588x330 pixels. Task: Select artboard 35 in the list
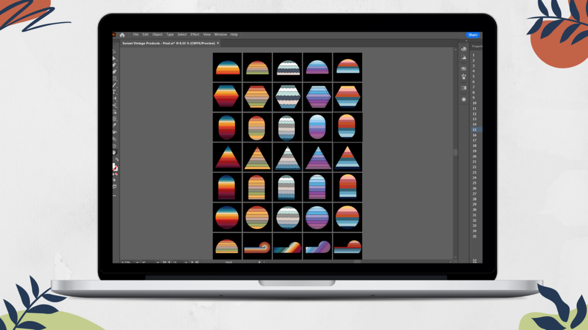point(476,236)
